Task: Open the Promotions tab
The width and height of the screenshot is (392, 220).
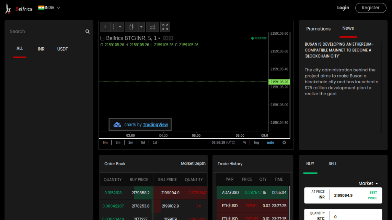Action: [x=318, y=29]
